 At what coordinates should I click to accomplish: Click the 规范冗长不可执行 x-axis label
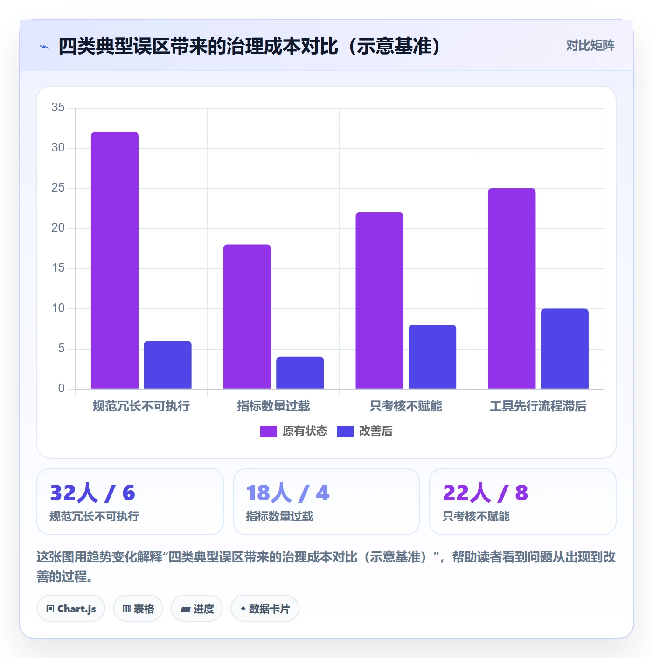point(141,406)
